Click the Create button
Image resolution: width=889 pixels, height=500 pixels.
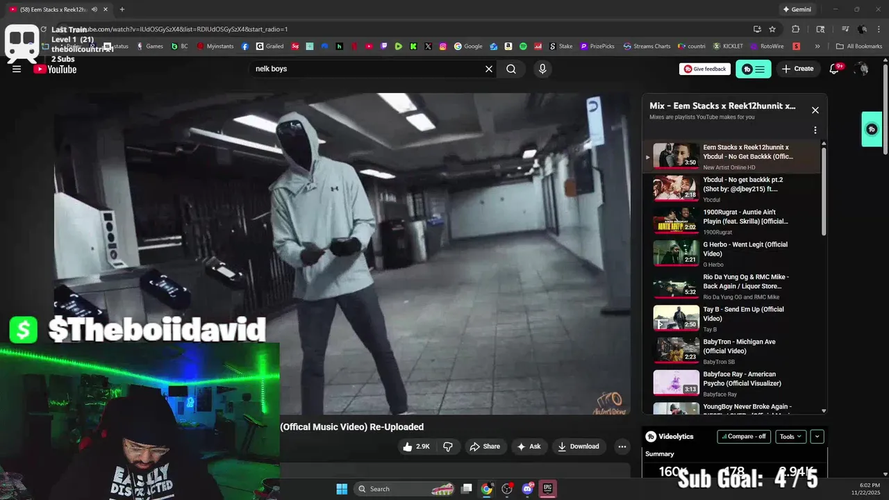coord(797,69)
